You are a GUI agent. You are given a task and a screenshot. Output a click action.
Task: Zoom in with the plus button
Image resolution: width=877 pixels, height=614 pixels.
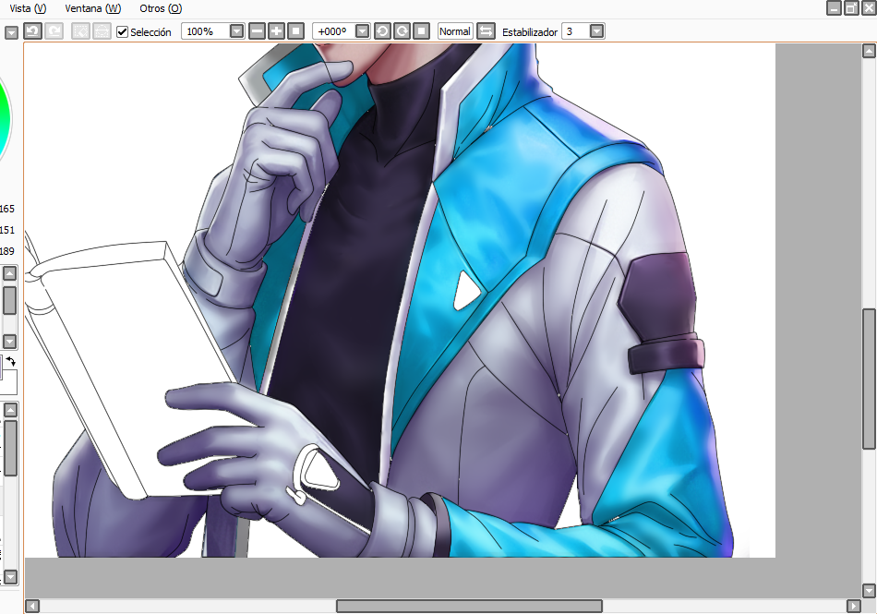pyautogui.click(x=276, y=31)
